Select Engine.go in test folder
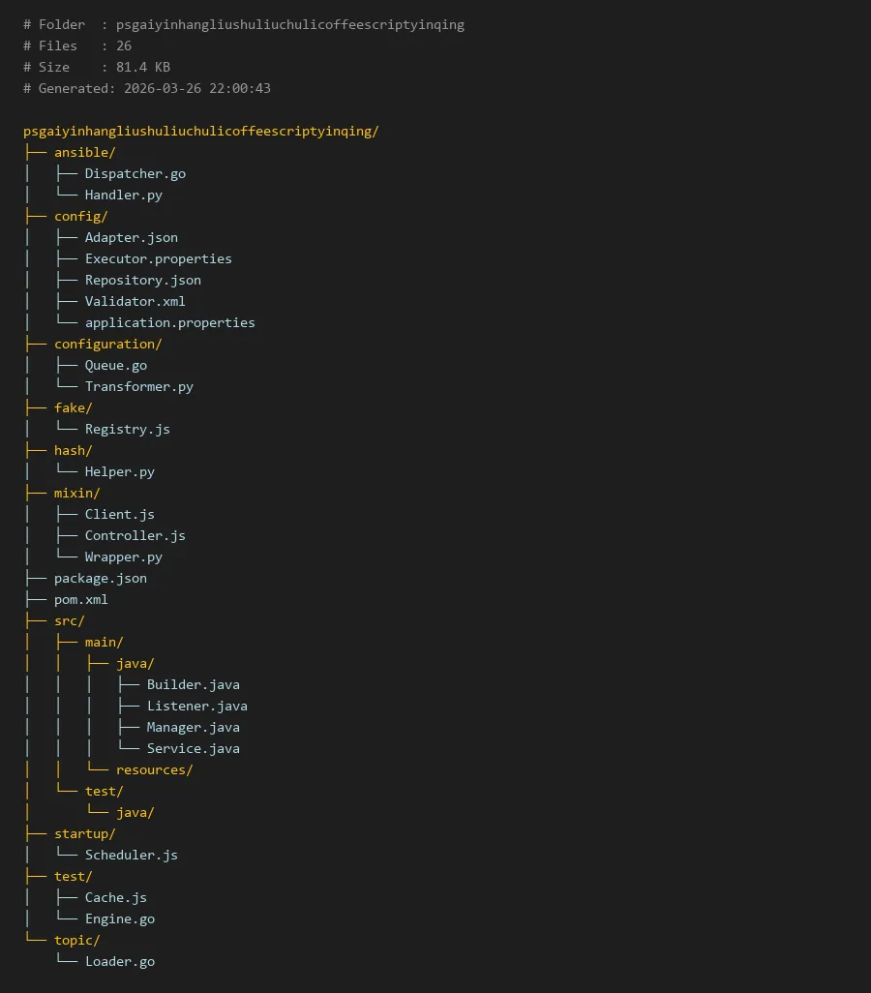Viewport: 871px width, 993px height. (x=119, y=918)
